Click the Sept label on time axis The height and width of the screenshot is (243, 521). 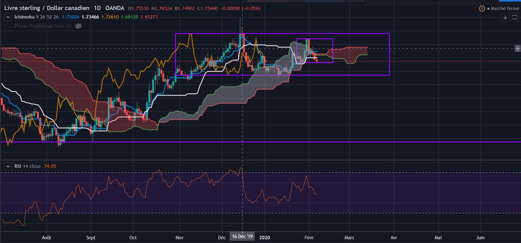(x=91, y=238)
